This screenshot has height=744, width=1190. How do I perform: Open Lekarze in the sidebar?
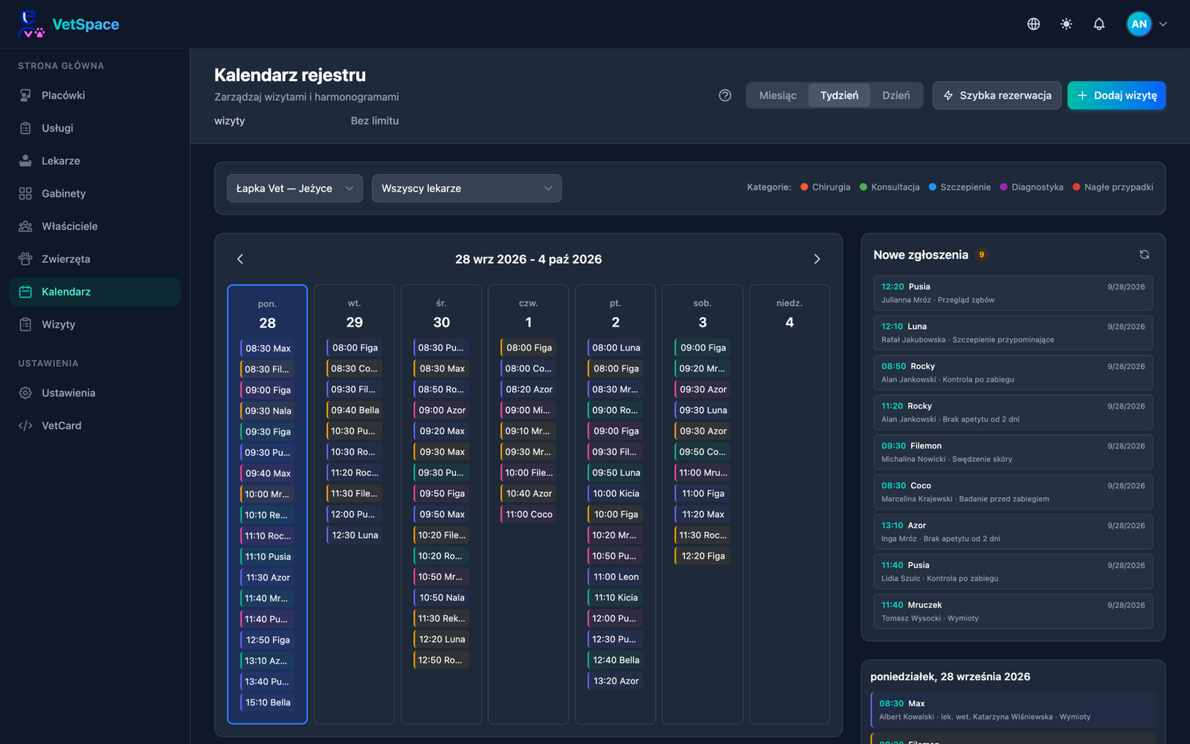[x=95, y=161]
